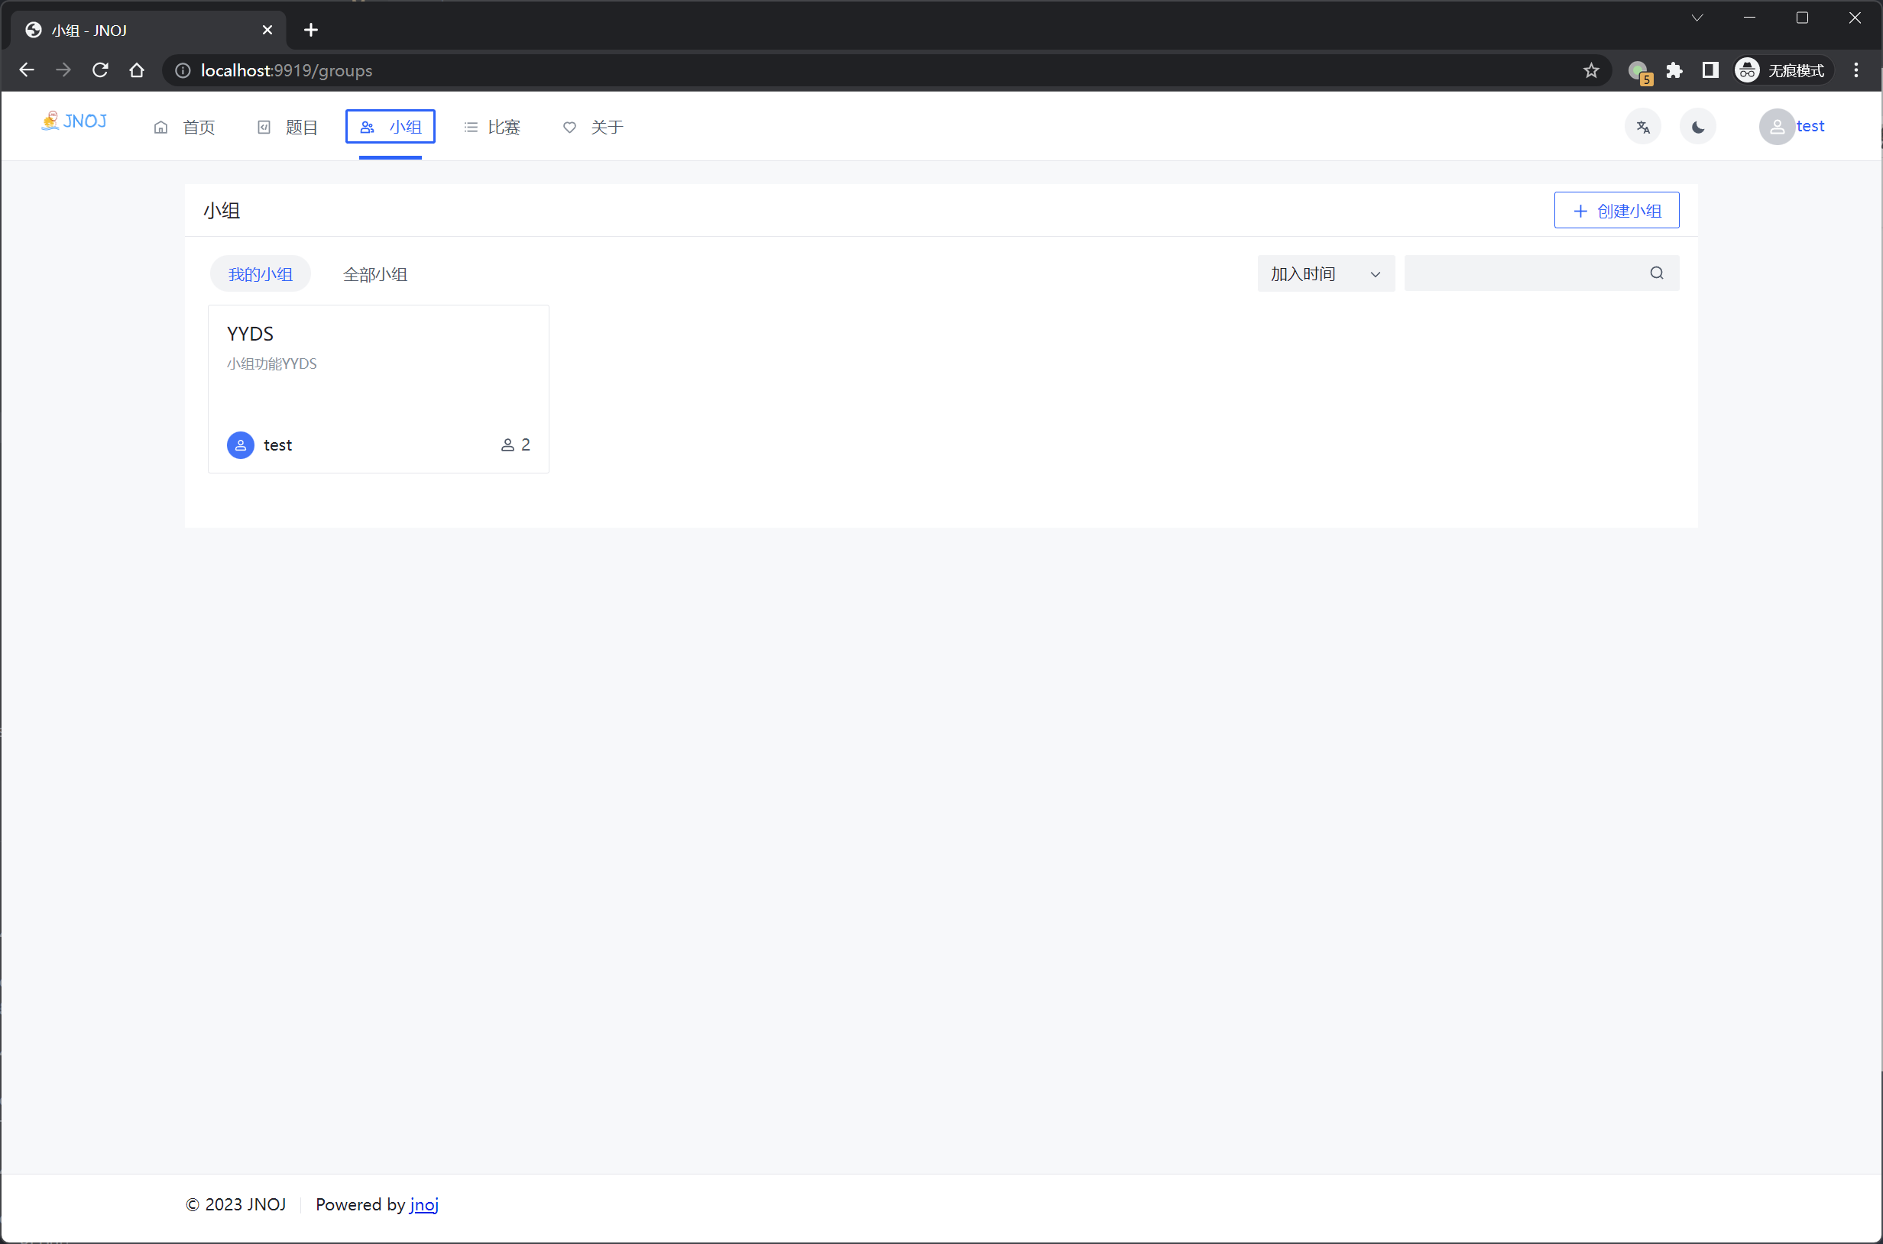Click the browser home icon
The height and width of the screenshot is (1244, 1883).
[137, 70]
